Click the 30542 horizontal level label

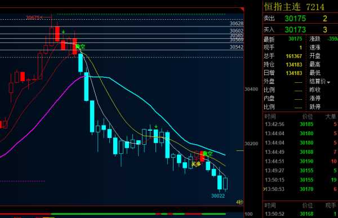click(236, 47)
